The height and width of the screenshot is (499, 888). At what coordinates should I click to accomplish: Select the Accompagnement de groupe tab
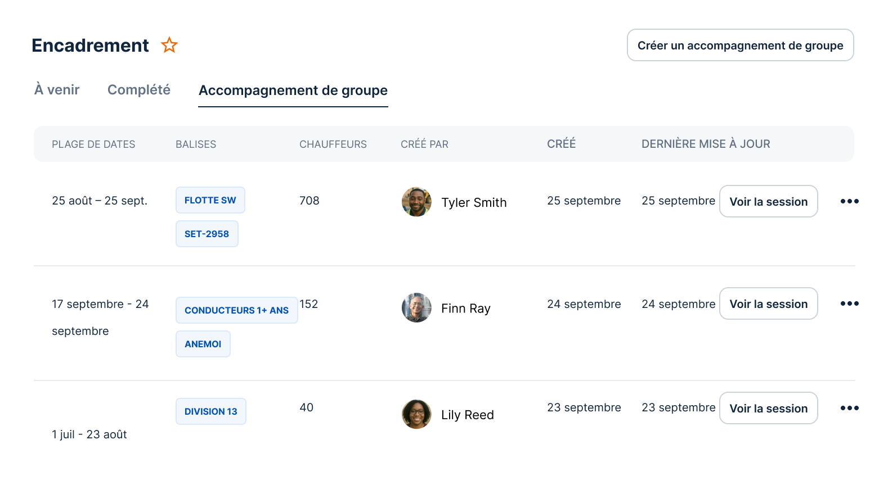tap(293, 90)
